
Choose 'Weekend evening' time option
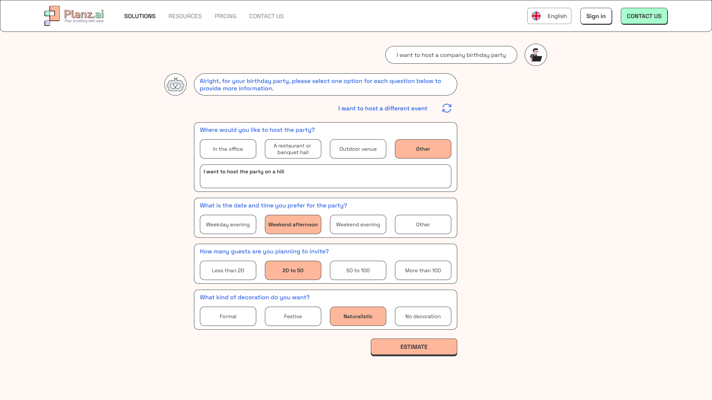(x=358, y=224)
